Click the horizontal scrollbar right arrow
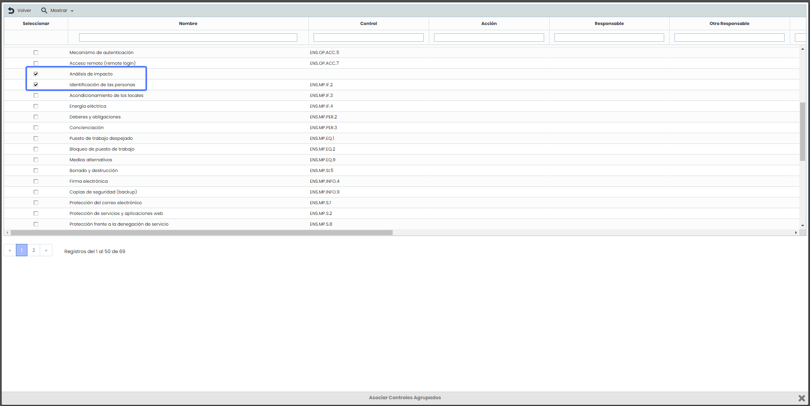Image resolution: width=810 pixels, height=406 pixels. 796,232
